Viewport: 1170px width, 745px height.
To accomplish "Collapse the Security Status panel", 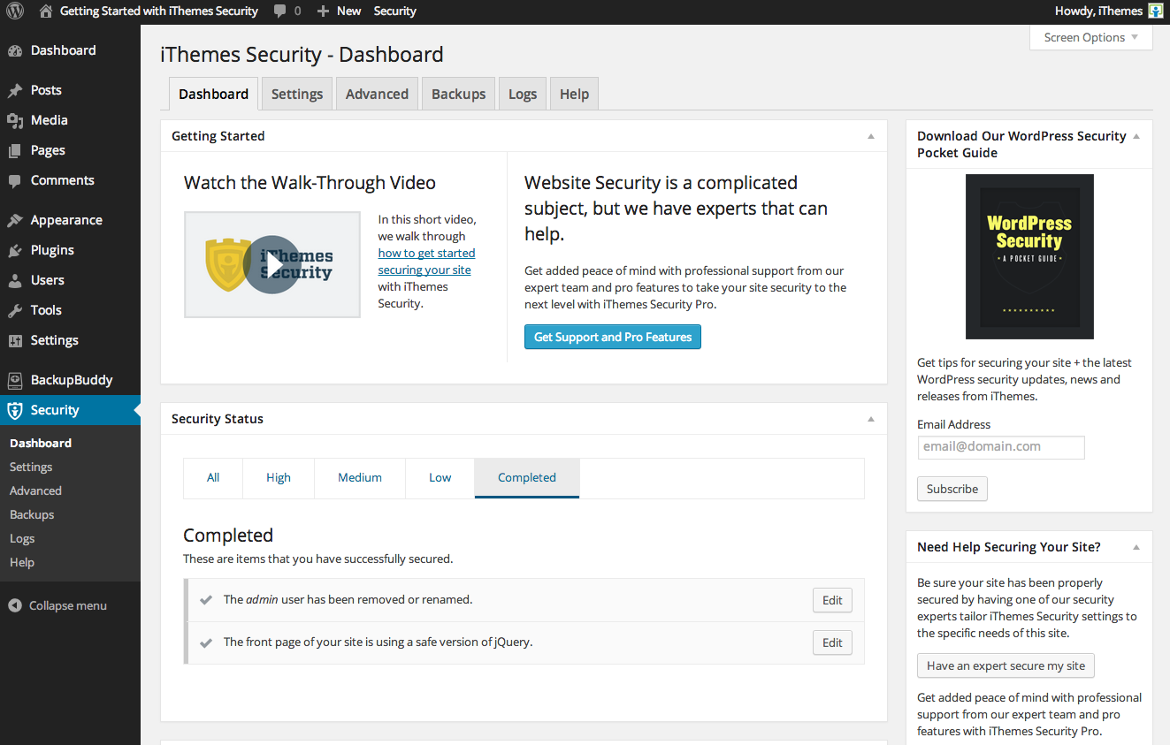I will pyautogui.click(x=870, y=419).
